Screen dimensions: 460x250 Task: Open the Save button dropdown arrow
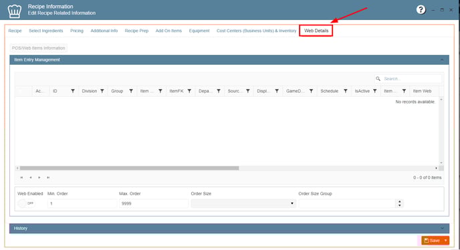[445, 241]
